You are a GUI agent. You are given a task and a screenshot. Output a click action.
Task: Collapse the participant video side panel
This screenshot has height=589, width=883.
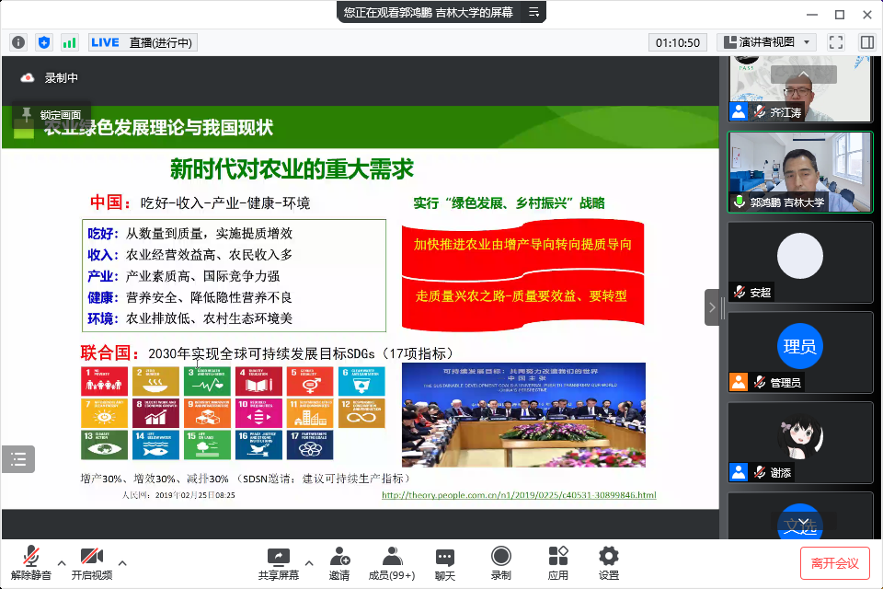click(712, 307)
